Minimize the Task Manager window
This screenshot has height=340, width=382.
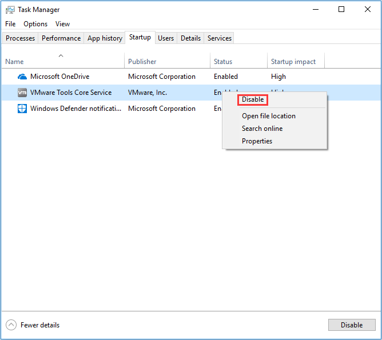click(316, 10)
